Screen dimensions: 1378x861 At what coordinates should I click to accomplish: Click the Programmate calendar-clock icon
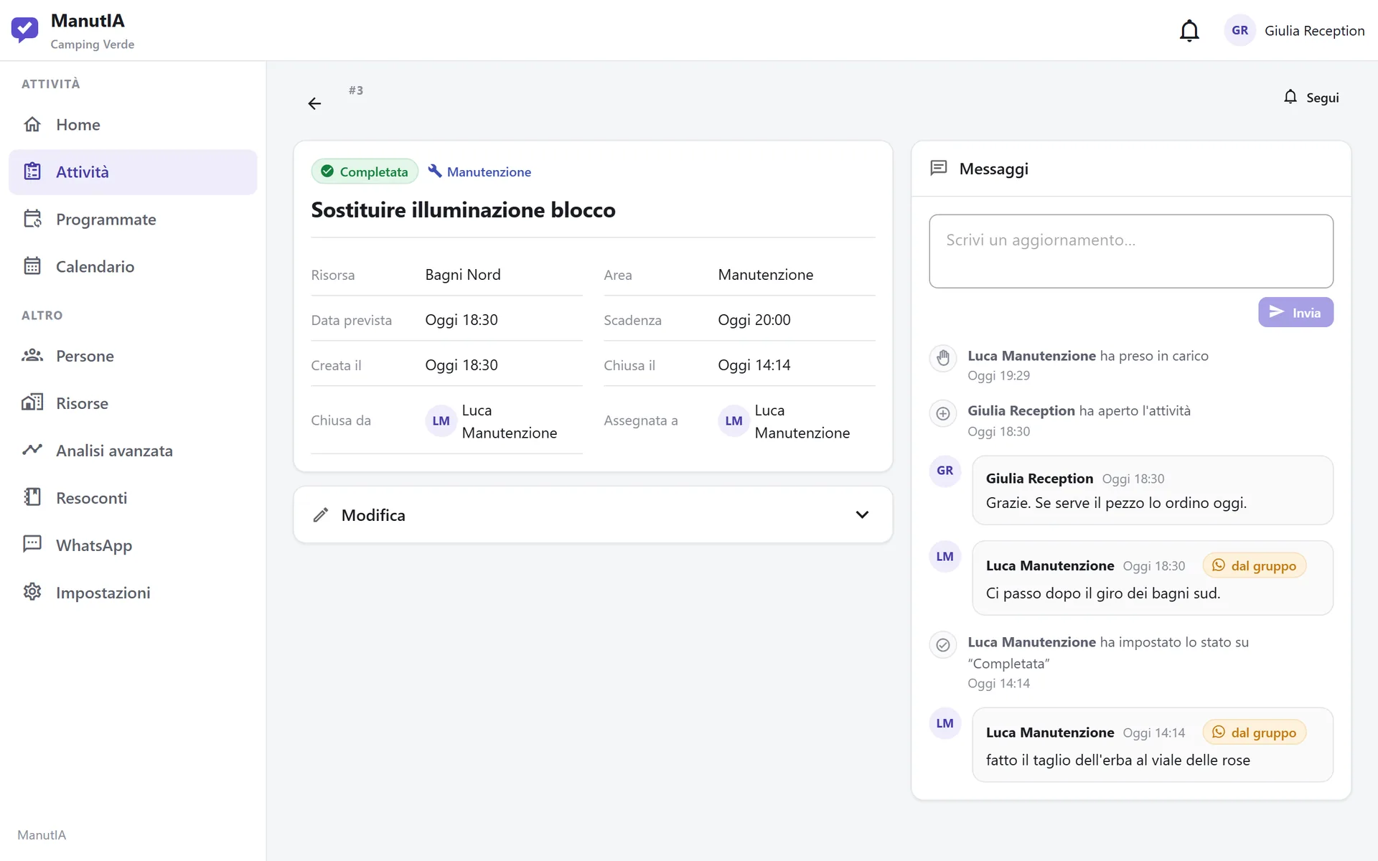[x=32, y=219]
